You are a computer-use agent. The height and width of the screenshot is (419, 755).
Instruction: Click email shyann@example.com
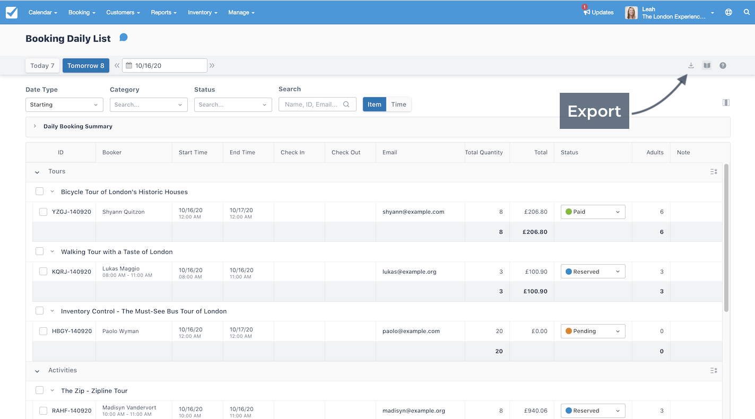(413, 212)
